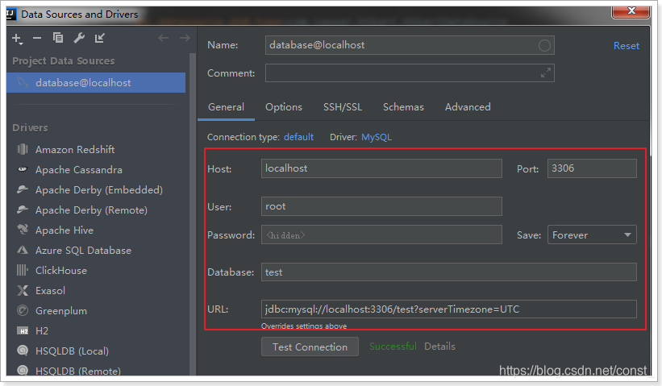
Task: Select HSQLDB (Local) driver icon
Action: (x=23, y=351)
